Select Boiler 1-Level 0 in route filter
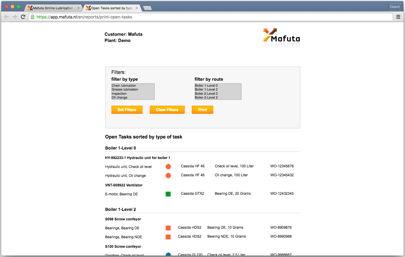The height and width of the screenshot is (257, 405). 218,85
